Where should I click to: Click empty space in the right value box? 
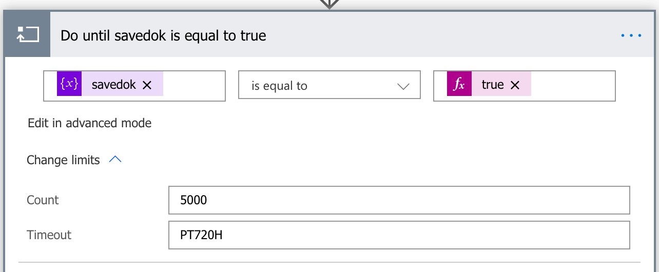click(x=572, y=86)
